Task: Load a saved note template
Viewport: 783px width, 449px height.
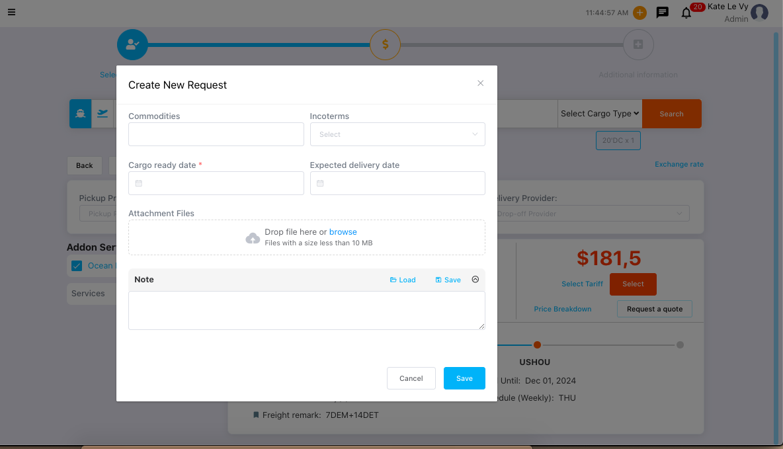Action: 403,280
